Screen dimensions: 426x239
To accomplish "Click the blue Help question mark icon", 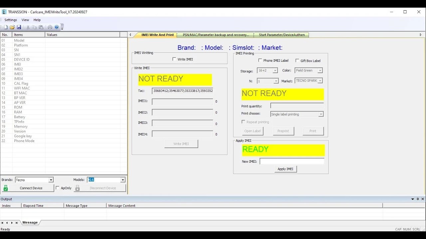I will click(x=57, y=27).
